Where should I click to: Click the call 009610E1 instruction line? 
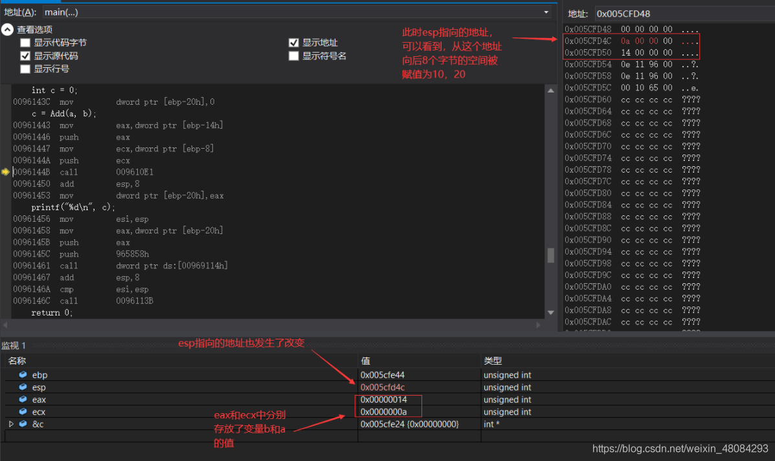(x=83, y=172)
